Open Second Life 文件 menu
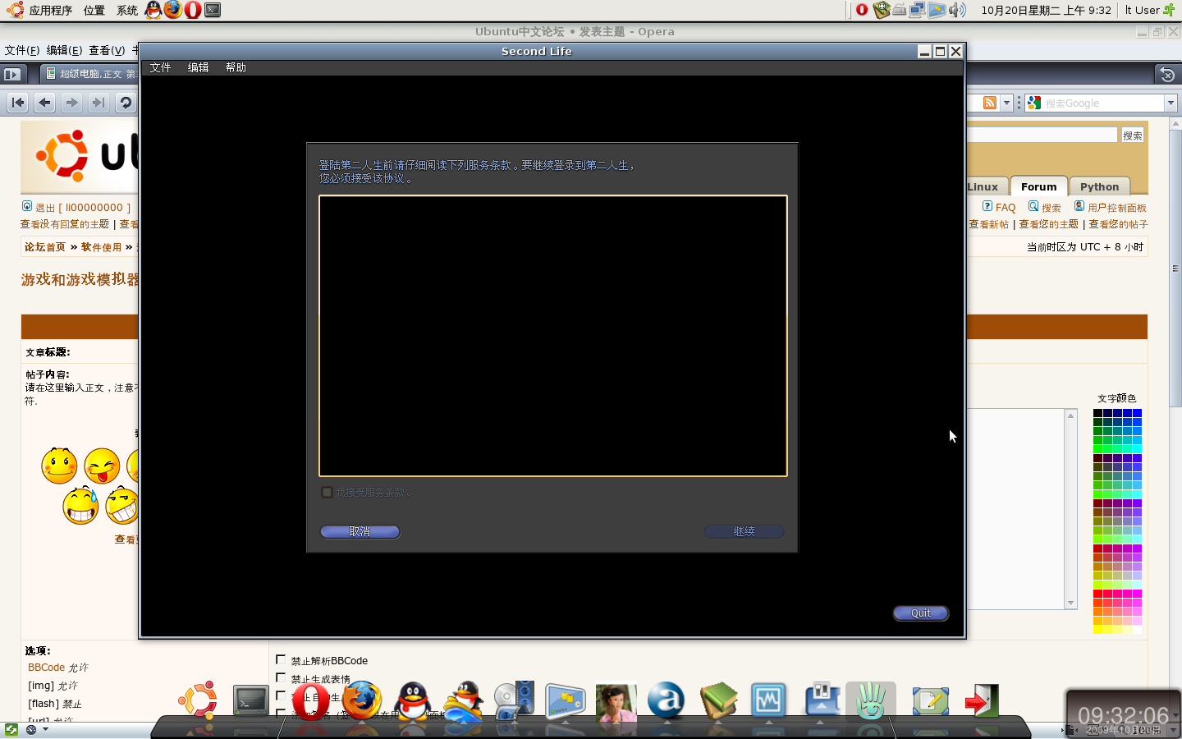This screenshot has width=1182, height=739. point(160,67)
